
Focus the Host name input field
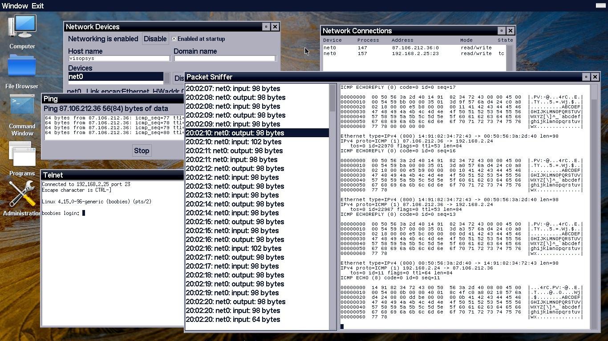point(119,58)
